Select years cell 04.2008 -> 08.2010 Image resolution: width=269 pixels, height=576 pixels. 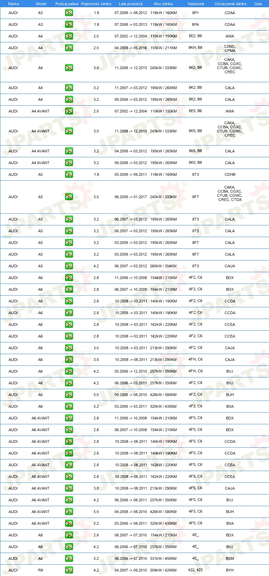tap(131, 512)
